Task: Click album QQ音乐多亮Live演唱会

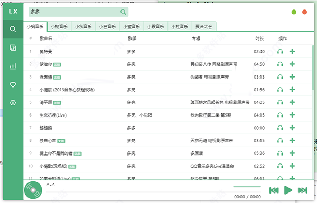Action: click(x=212, y=166)
